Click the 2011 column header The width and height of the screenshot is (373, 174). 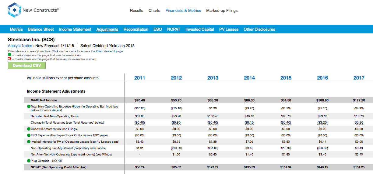140,78
